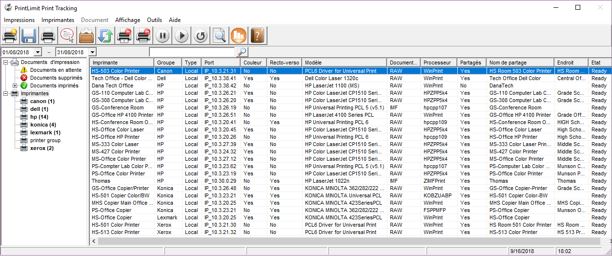The height and width of the screenshot is (256, 612).
Task: Open the document preview magnifier icon
Action: point(220,36)
